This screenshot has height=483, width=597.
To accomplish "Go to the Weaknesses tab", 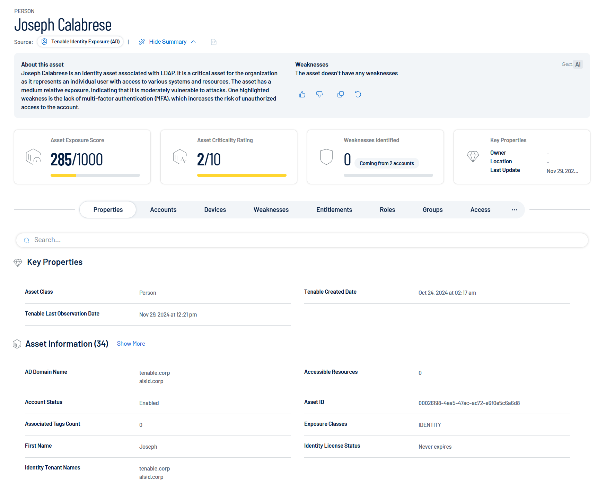I will (x=271, y=210).
